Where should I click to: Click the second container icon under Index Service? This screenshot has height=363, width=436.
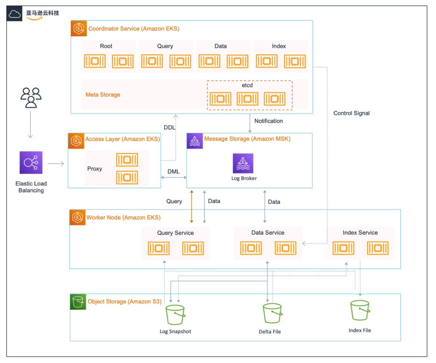377,248
